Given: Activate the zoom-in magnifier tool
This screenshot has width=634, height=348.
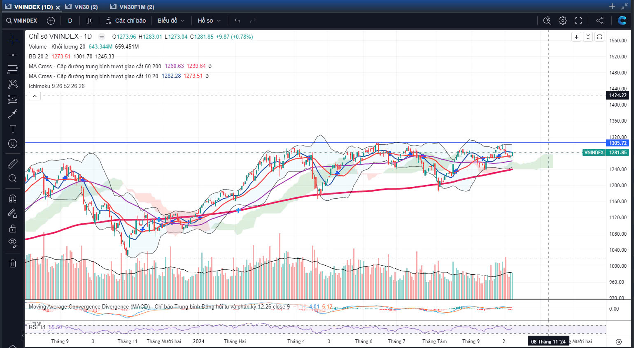Looking at the screenshot, I should 13,178.
